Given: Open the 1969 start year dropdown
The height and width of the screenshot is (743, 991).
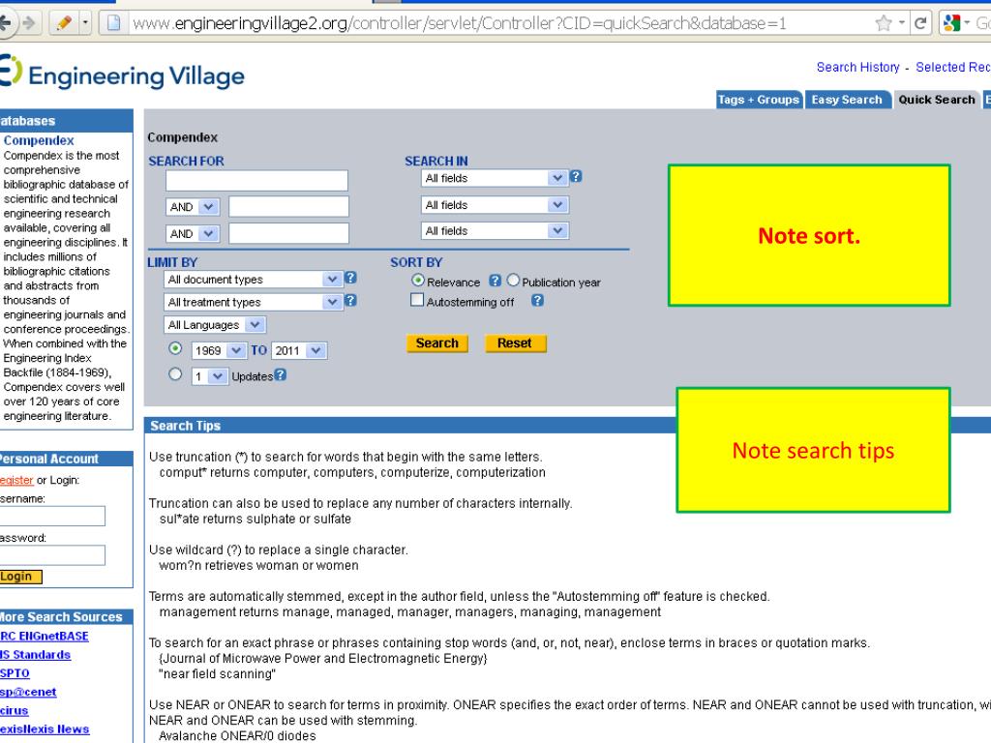Looking at the screenshot, I should [219, 350].
